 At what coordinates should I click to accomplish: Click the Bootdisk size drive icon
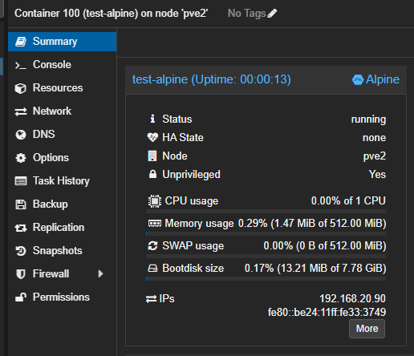[x=152, y=268]
